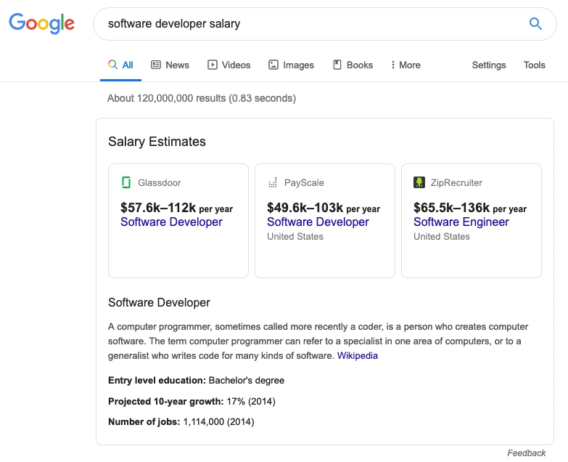Click the Glassdoor logo icon
This screenshot has height=462, width=568.
[126, 182]
